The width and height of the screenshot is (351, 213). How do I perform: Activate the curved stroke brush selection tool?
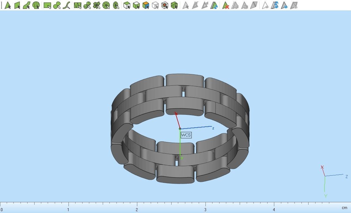coord(66,5)
